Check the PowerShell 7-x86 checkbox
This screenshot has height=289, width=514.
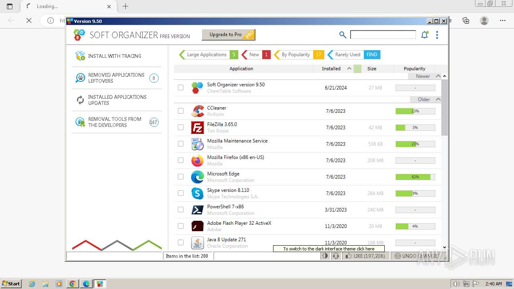[x=181, y=210]
